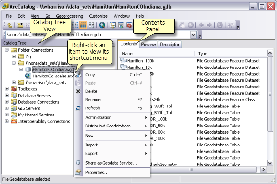Click the red ArcToolbox icon
The image size is (277, 184).
(129, 25)
